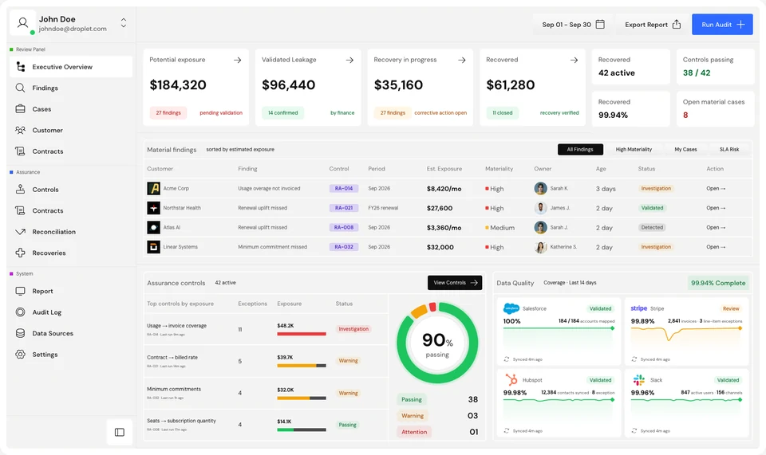
Task: Click Katherine S. owner avatar
Action: click(x=540, y=247)
